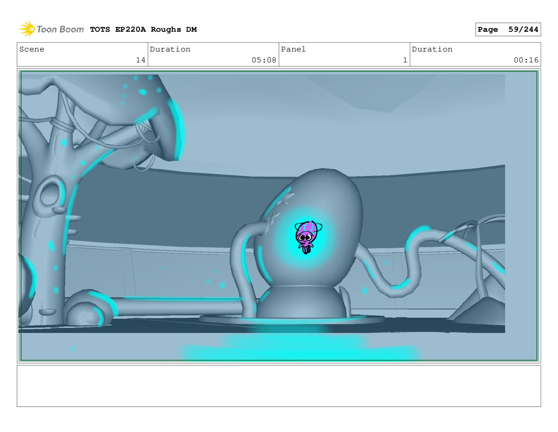Select the title text 'TOTS EP220A Roughs DM'

[143, 30]
